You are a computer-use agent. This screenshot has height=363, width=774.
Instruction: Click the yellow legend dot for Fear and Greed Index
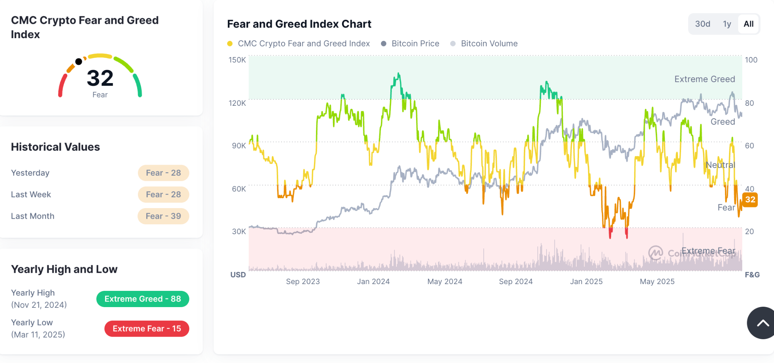tap(230, 43)
